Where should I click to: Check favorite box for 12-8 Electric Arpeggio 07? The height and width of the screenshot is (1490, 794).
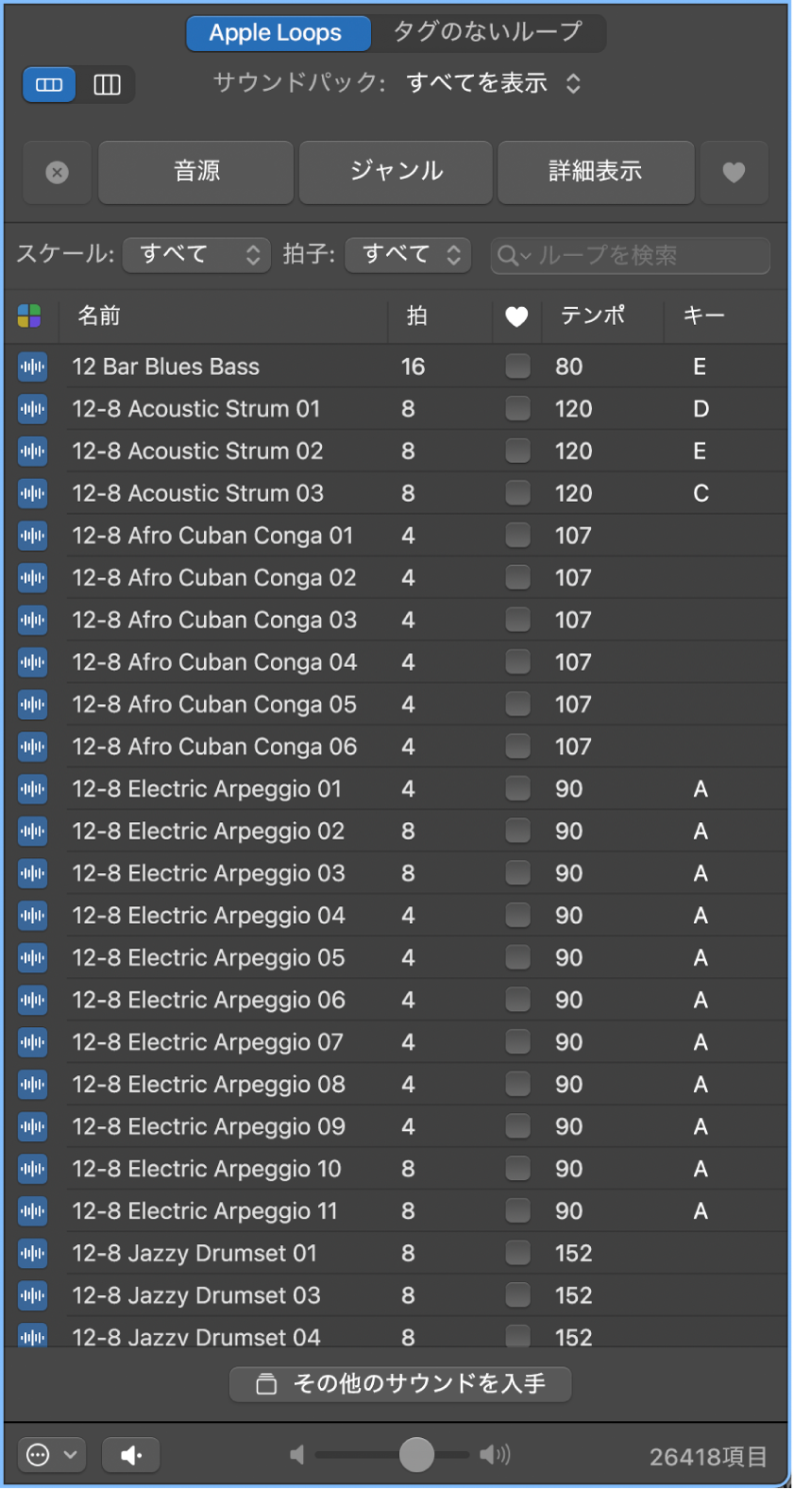517,1042
